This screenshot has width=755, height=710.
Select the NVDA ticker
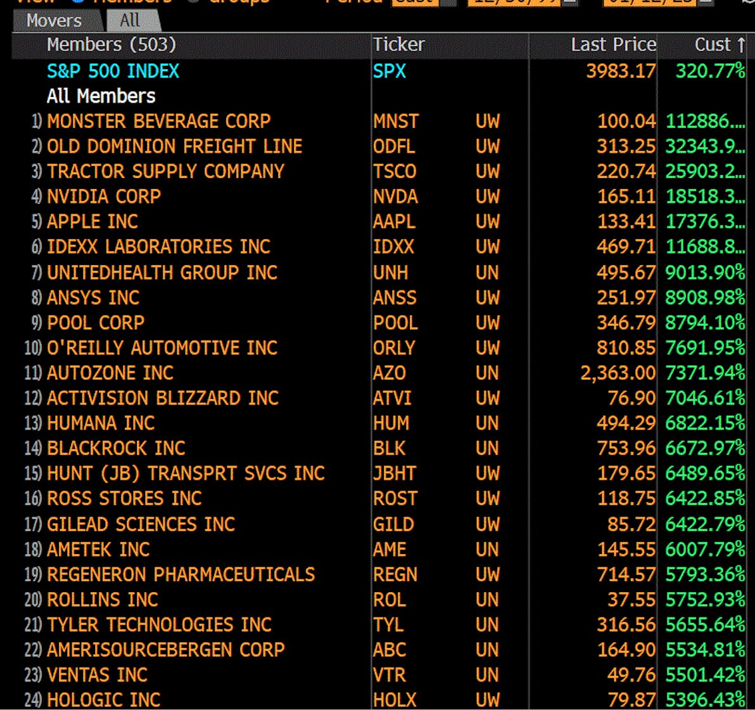(x=395, y=197)
